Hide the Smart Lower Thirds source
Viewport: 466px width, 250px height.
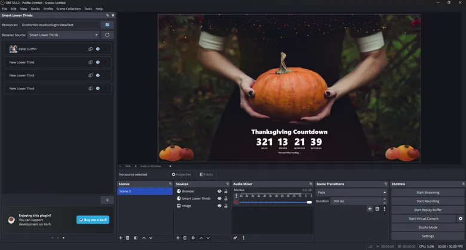tap(219, 198)
